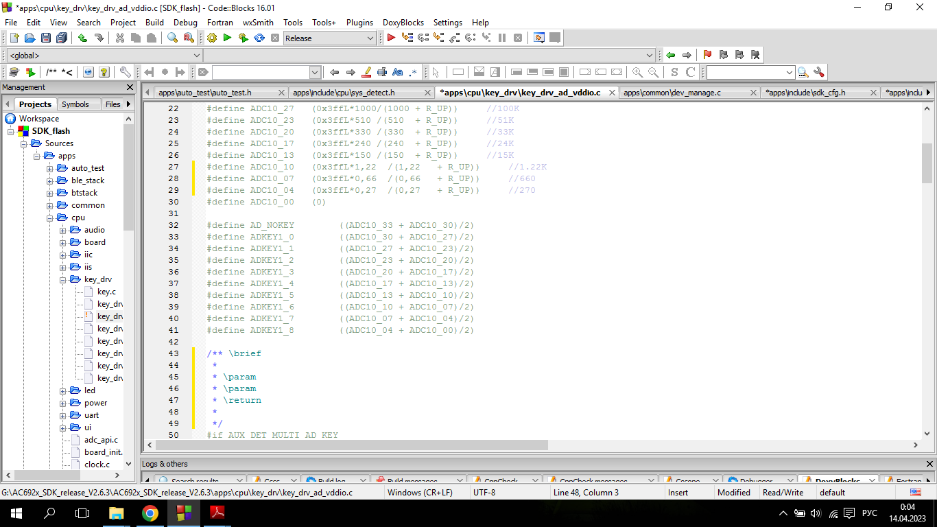Expand the power folder
This screenshot has height=527, width=937.
tap(63, 403)
